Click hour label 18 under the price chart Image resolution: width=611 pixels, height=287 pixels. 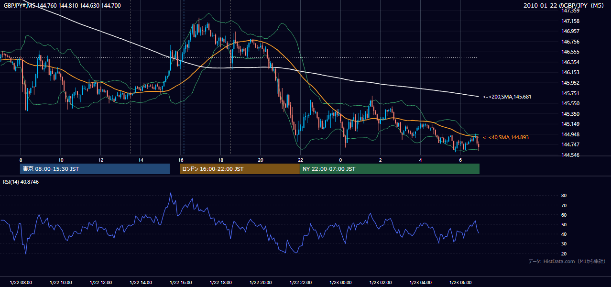point(220,160)
